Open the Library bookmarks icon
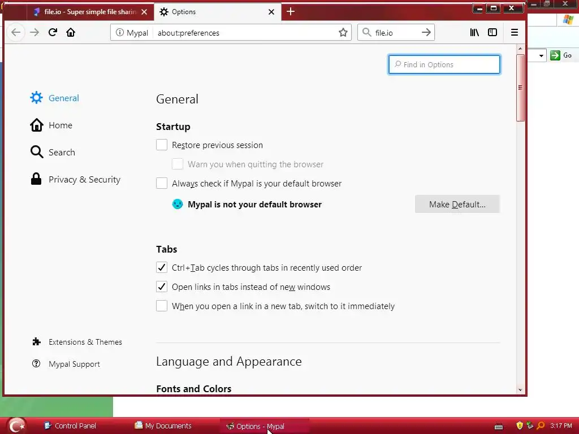579x434 pixels. [474, 32]
